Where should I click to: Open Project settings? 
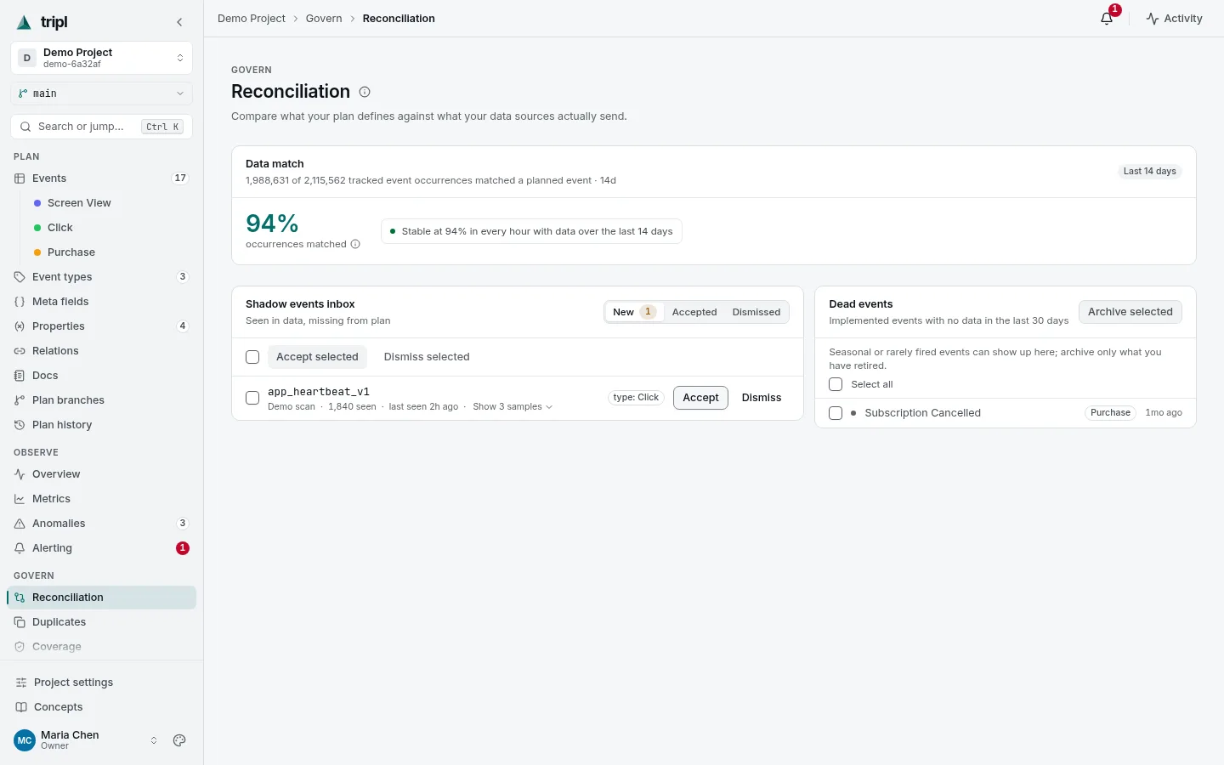(x=102, y=683)
